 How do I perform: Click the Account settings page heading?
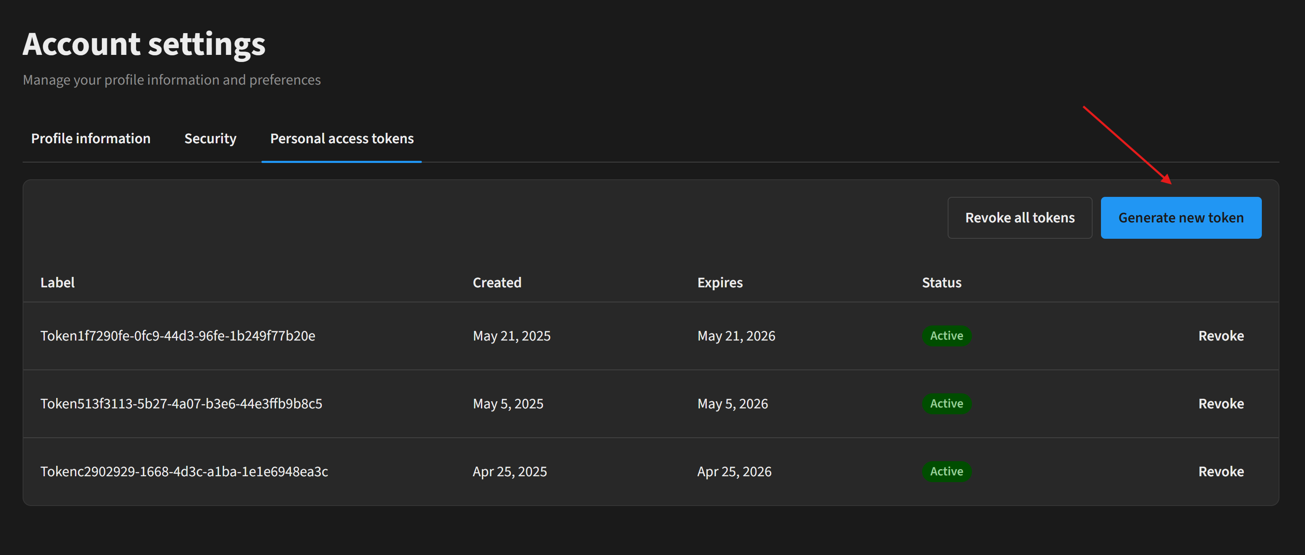click(143, 44)
